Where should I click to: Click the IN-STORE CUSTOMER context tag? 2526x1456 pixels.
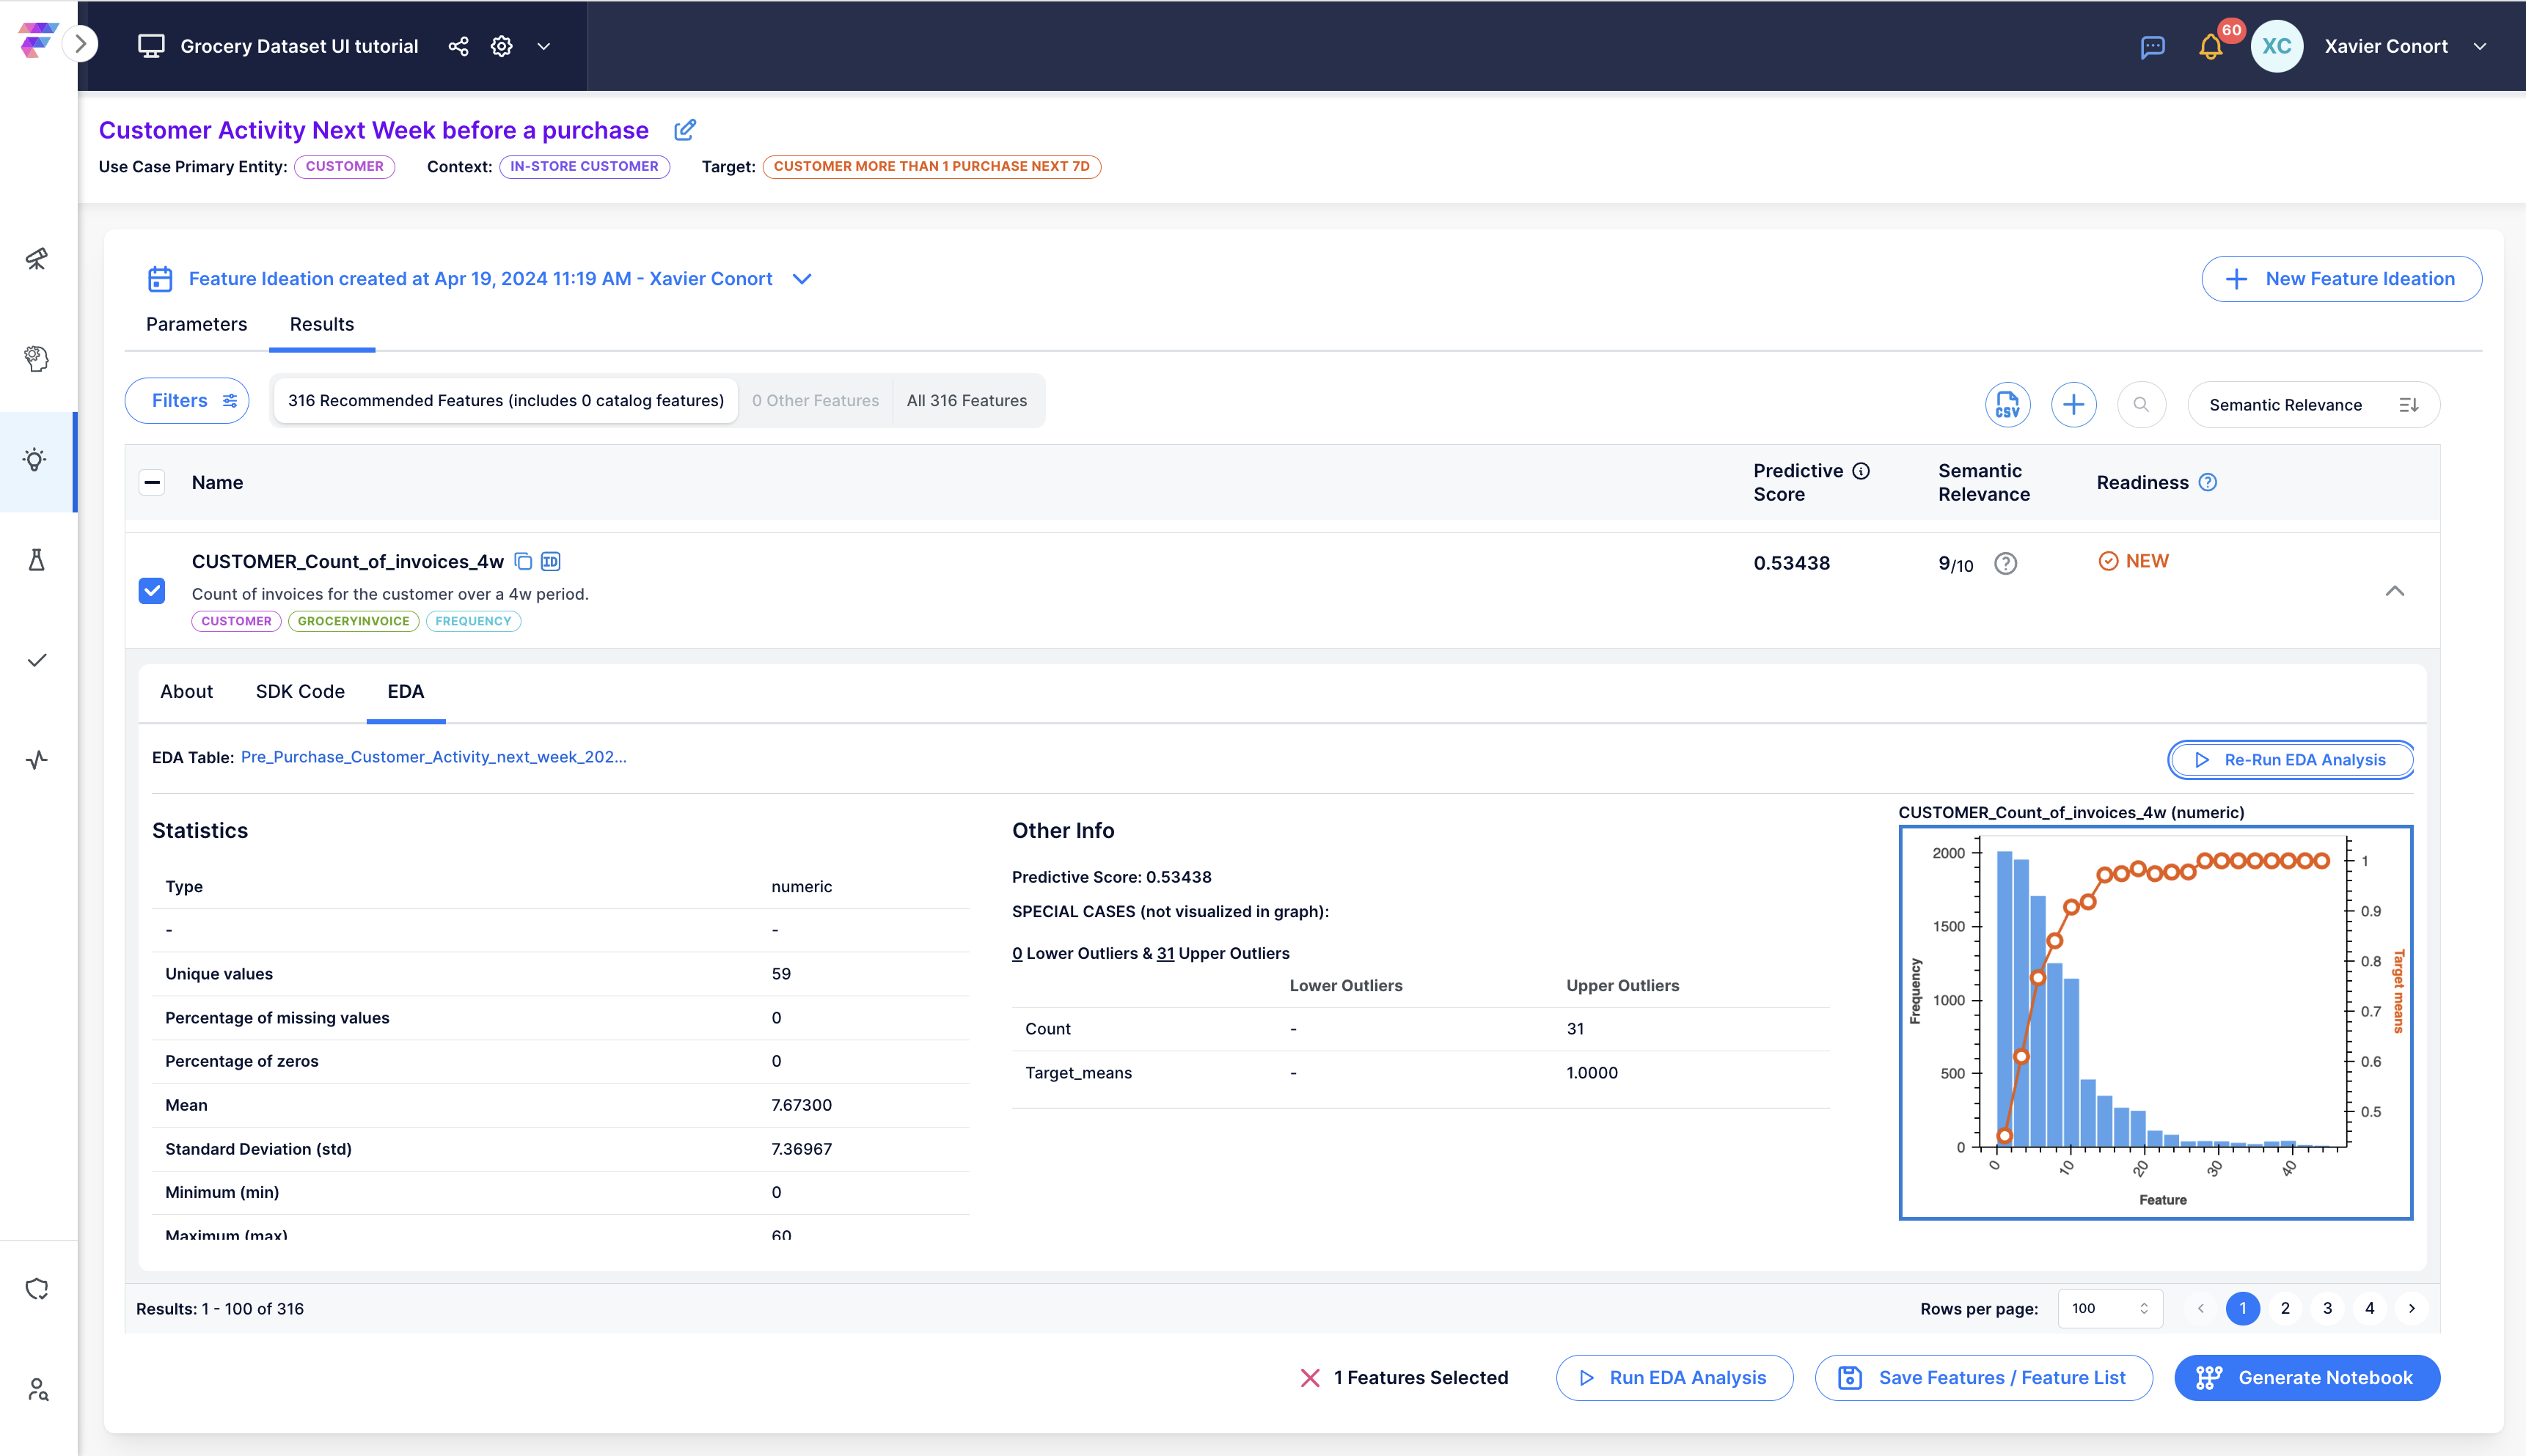pos(585,166)
